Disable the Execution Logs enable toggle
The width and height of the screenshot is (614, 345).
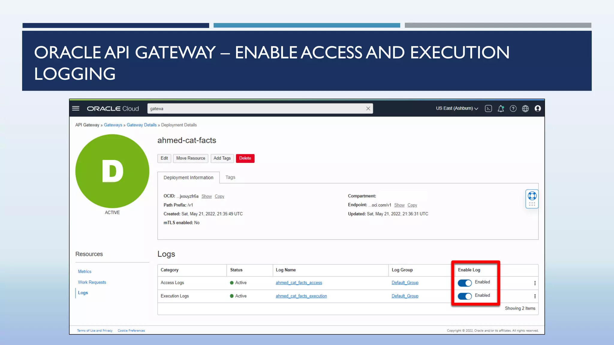(x=465, y=296)
